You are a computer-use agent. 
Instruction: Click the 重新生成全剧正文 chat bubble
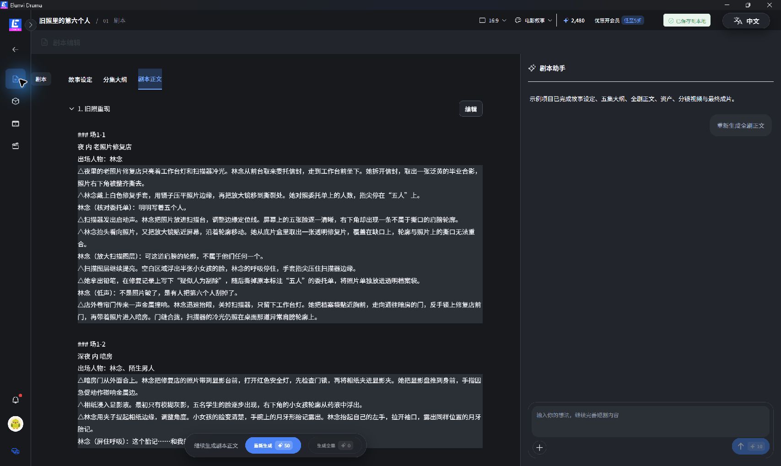(741, 126)
